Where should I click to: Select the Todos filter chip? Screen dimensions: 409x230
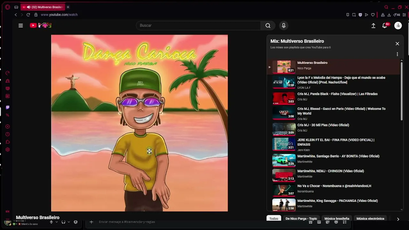(274, 219)
